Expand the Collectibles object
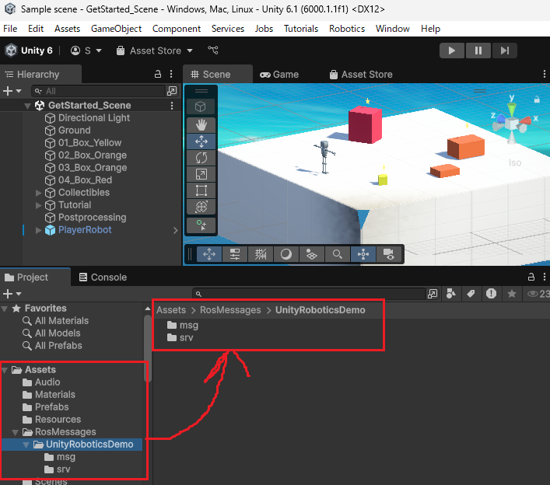The image size is (550, 485). 39,193
